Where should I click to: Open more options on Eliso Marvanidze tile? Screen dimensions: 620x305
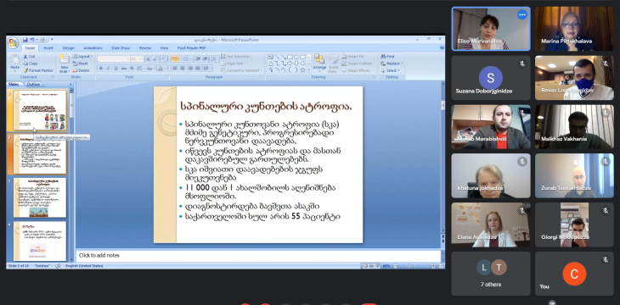coord(522,14)
